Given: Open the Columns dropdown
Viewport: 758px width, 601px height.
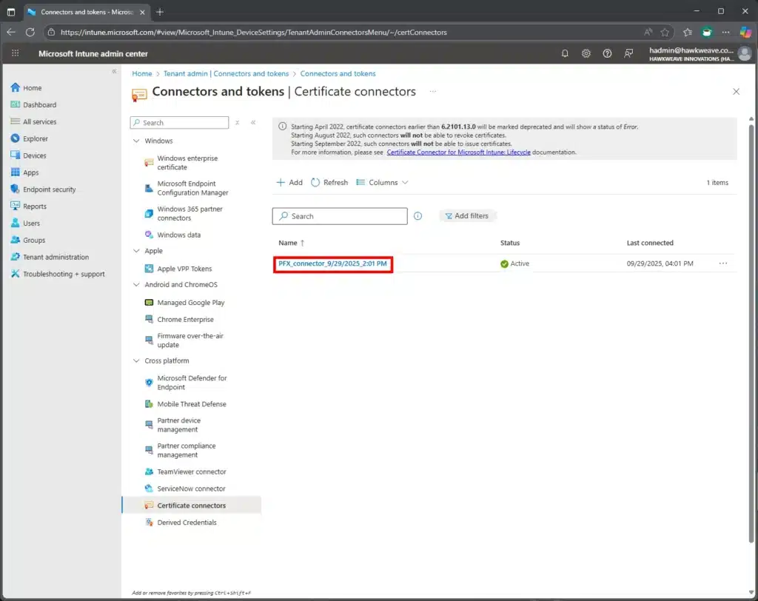Looking at the screenshot, I should click(x=383, y=182).
